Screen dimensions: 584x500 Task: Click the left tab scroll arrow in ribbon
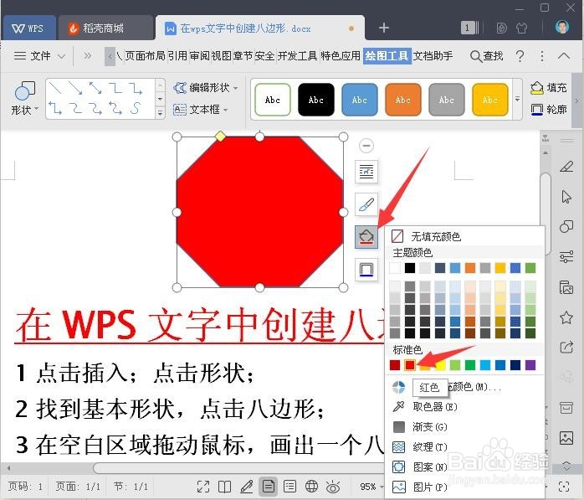pyautogui.click(x=110, y=57)
